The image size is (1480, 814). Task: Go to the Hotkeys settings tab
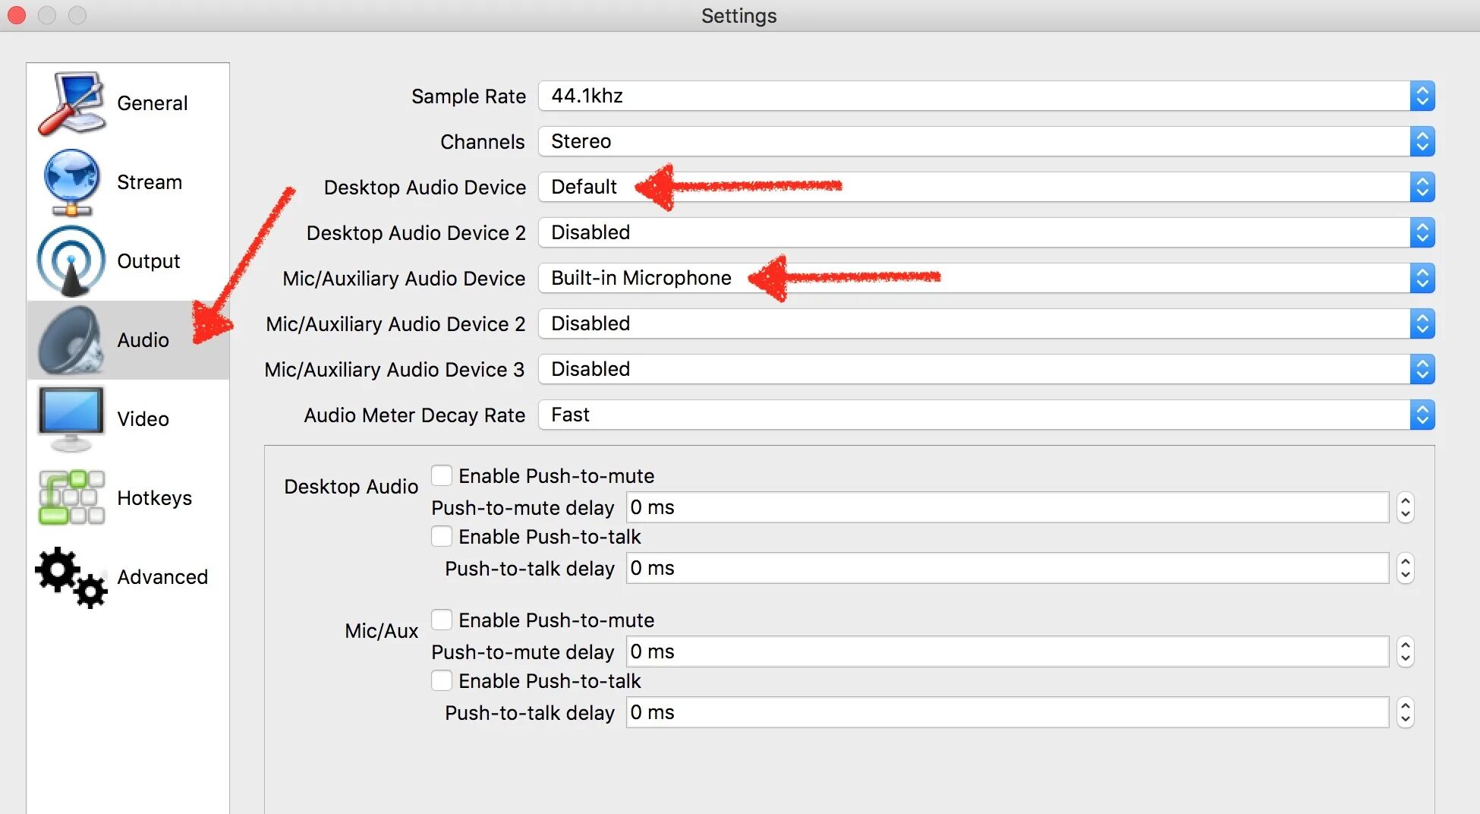click(x=154, y=498)
